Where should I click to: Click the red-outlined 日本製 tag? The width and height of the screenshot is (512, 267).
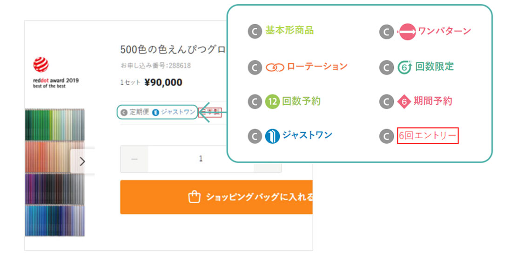[205, 112]
